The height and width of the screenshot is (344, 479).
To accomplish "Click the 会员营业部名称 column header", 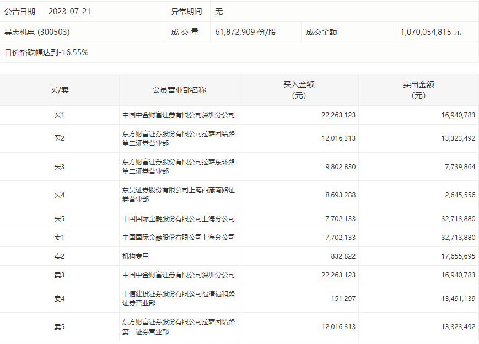I will pos(179,90).
